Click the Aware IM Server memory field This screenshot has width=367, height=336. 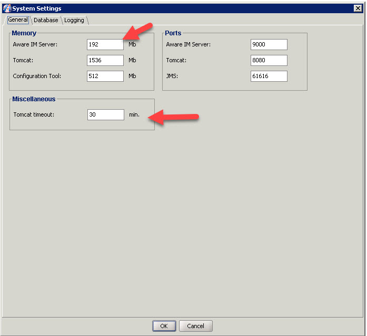coord(105,44)
